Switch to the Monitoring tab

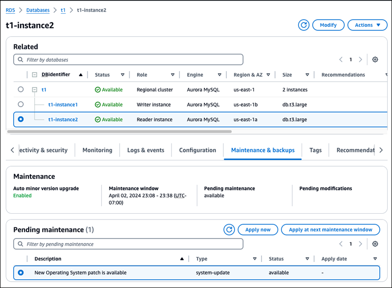97,150
